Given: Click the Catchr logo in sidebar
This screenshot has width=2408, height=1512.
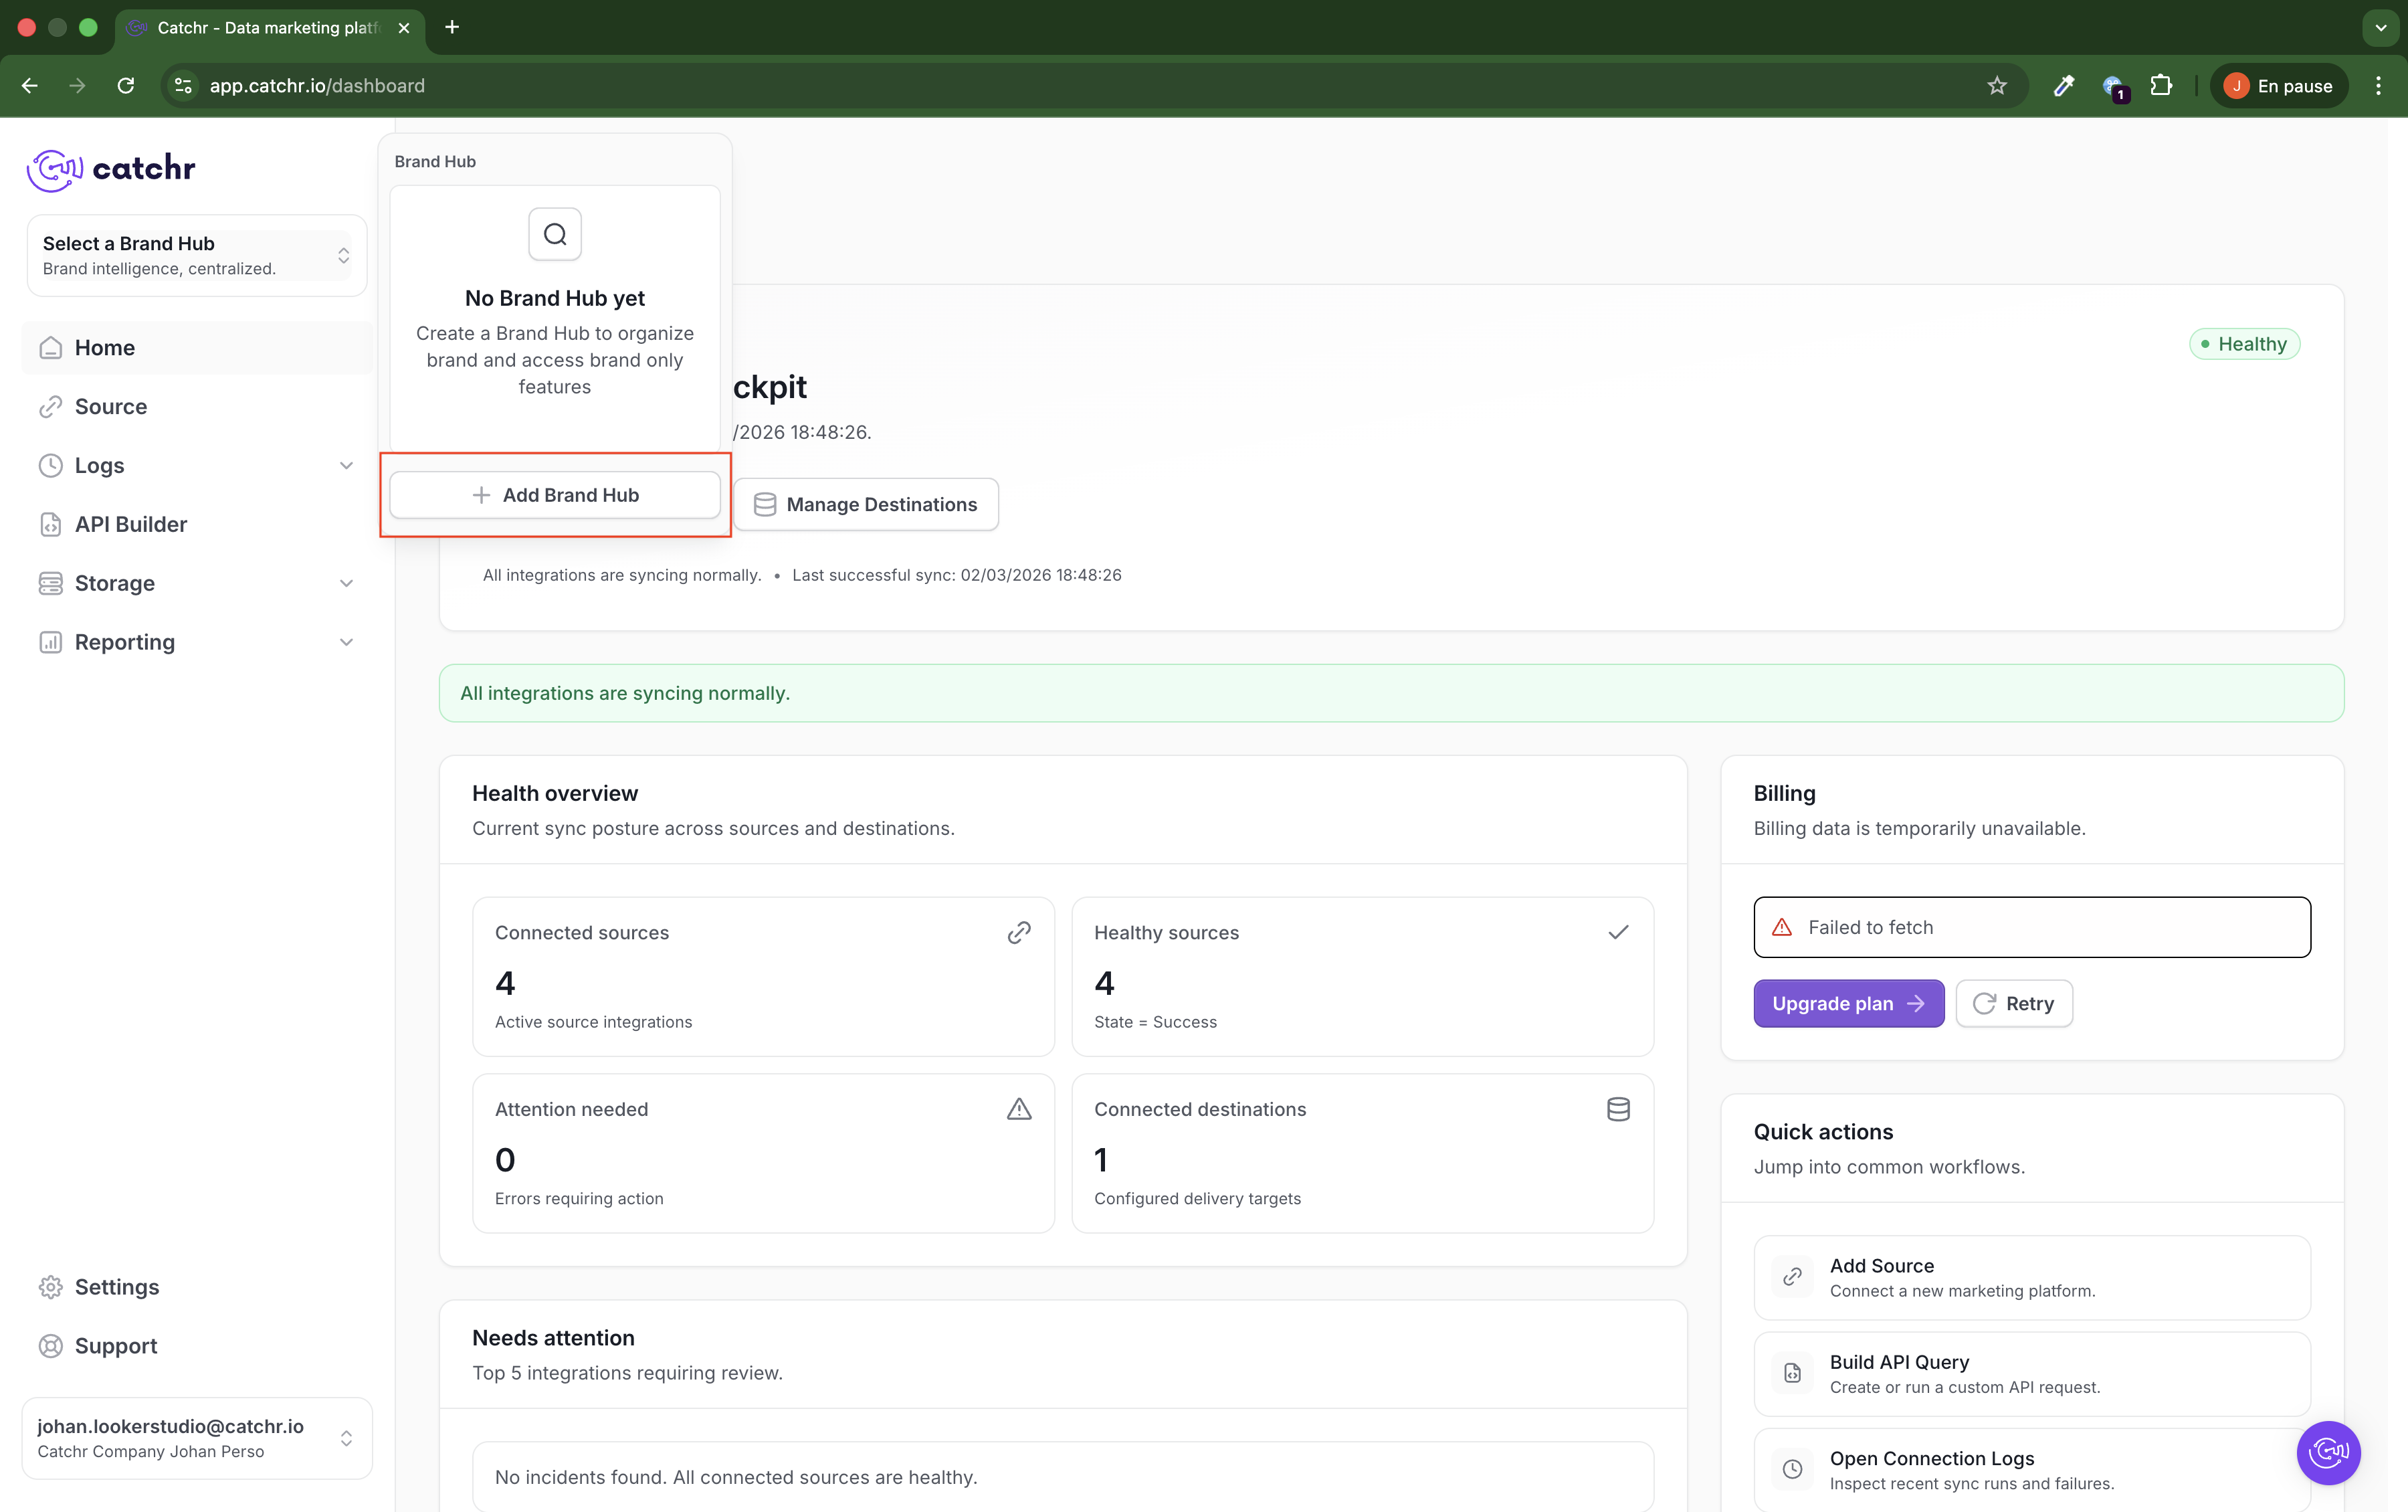Looking at the screenshot, I should click(x=111, y=169).
